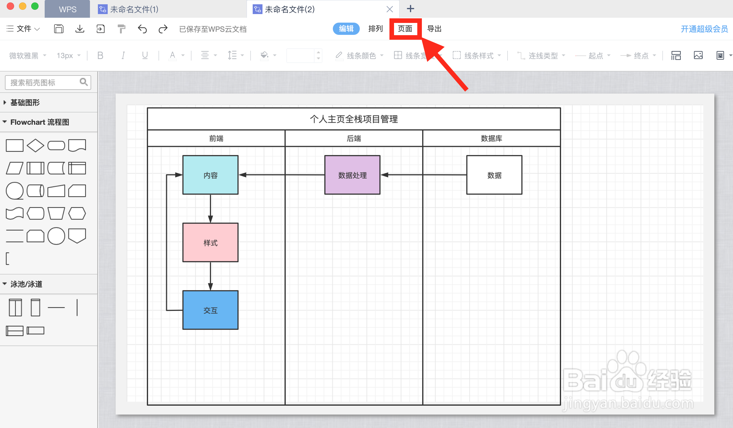Click the 后端 lane header
Viewport: 733px width, 428px height.
tap(354, 138)
